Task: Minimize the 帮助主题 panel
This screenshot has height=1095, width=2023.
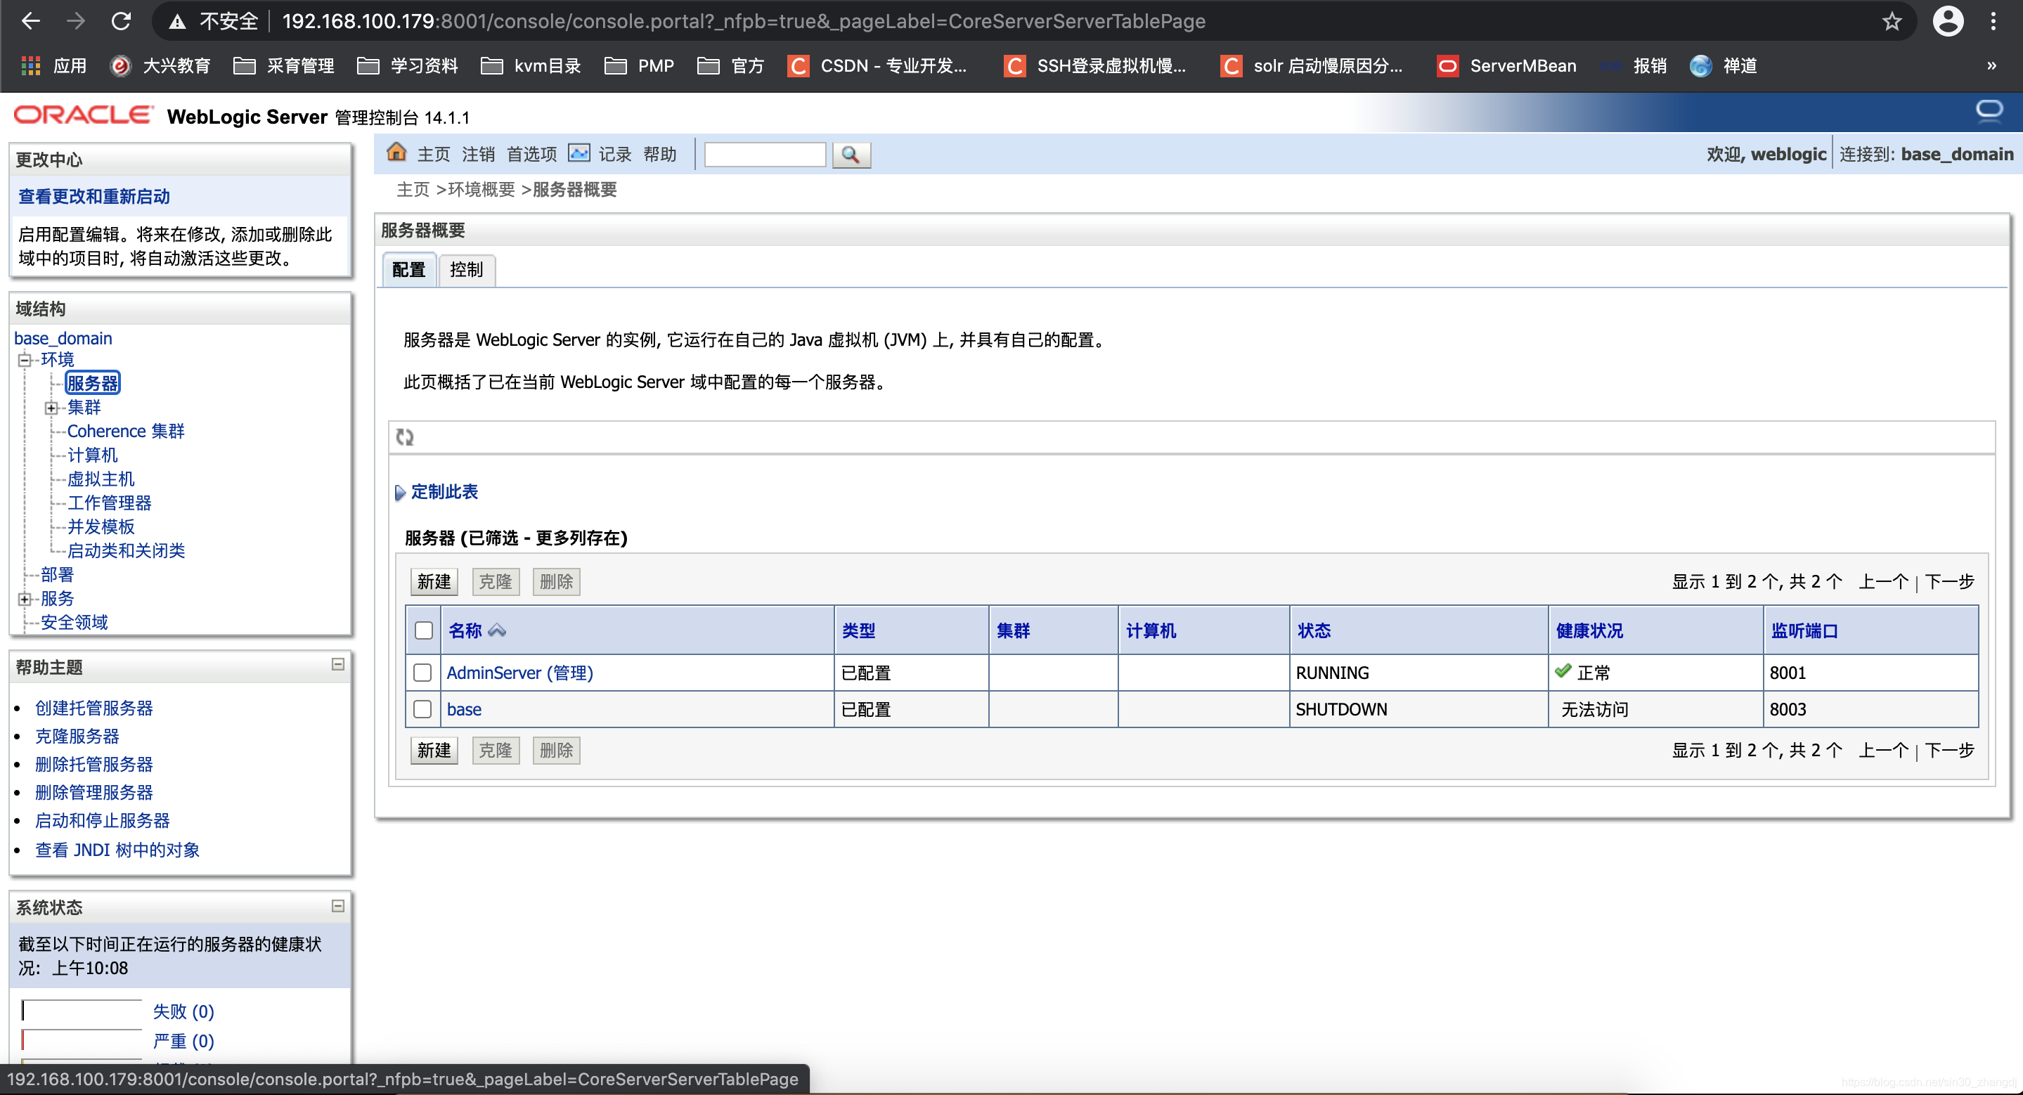Action: coord(337,665)
